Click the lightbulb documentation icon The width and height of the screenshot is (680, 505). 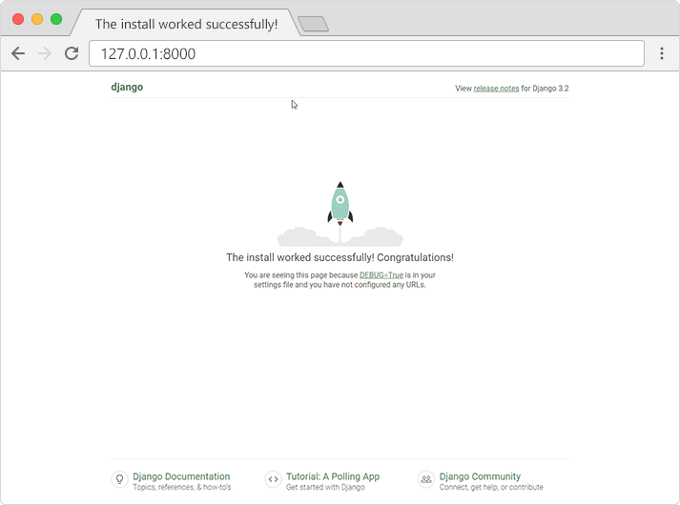pyautogui.click(x=119, y=479)
